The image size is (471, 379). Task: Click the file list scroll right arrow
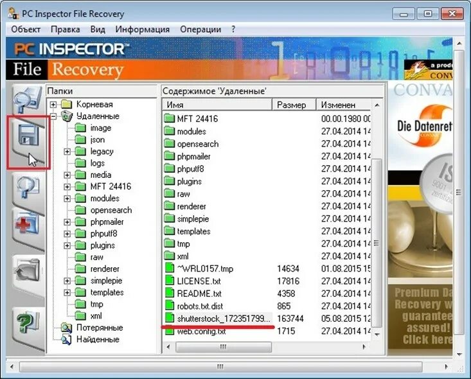pyautogui.click(x=364, y=347)
